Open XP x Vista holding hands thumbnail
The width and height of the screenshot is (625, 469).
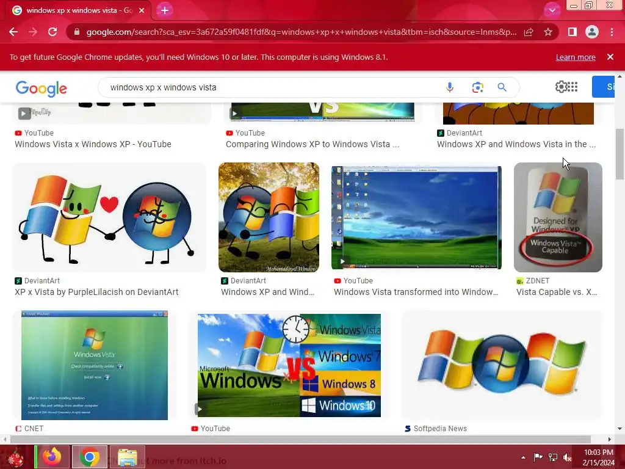pyautogui.click(x=110, y=217)
